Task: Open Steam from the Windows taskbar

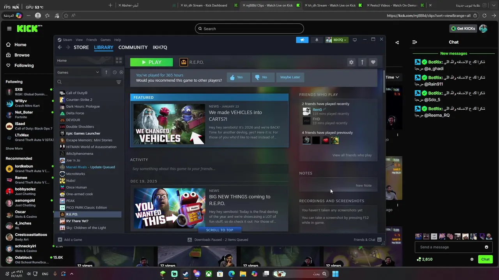Action: (x=186, y=274)
